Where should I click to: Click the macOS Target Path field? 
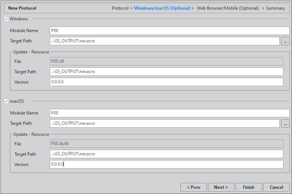164,124
